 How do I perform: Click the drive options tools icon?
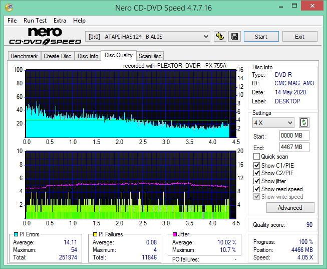pos(220,37)
